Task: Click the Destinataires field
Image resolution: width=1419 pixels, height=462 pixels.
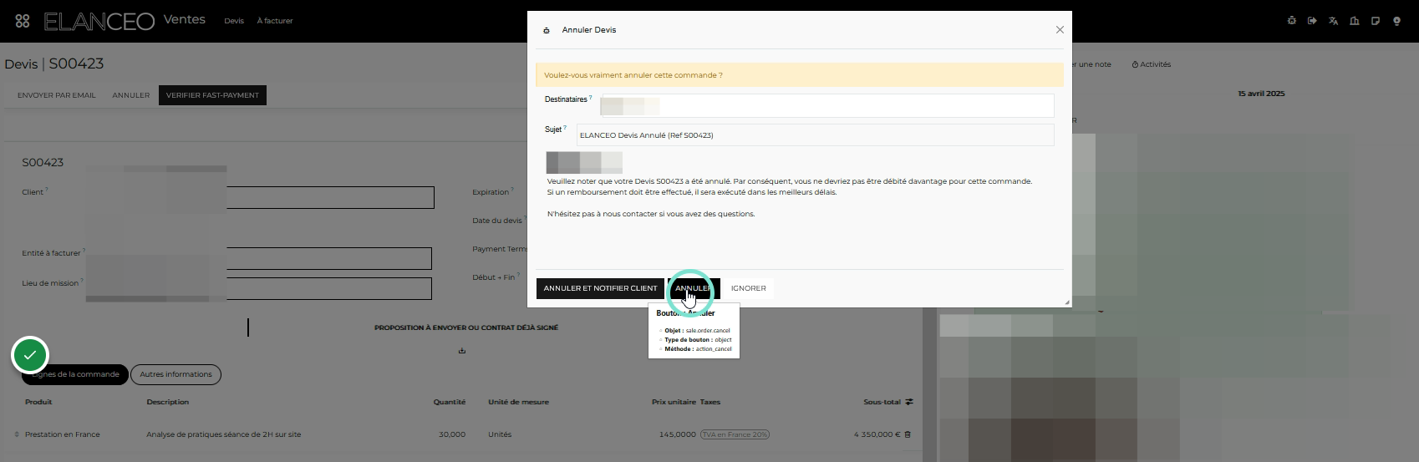Action: pyautogui.click(x=826, y=106)
